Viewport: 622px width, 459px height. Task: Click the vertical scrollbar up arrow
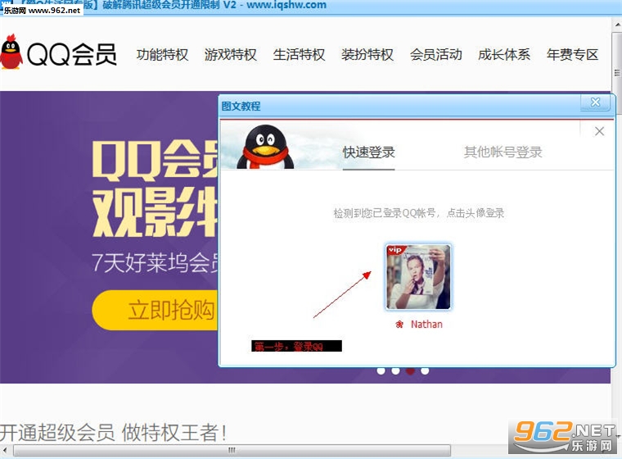coord(617,24)
